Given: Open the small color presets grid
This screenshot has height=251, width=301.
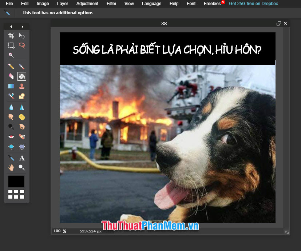Looking at the screenshot, I should coord(16,194).
